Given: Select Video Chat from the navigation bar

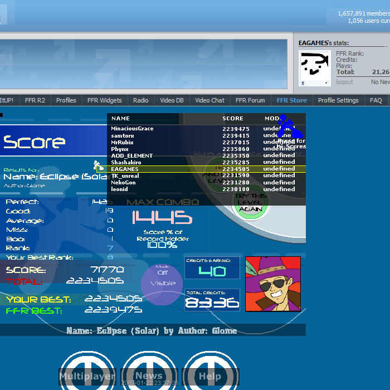Looking at the screenshot, I should point(209,100).
